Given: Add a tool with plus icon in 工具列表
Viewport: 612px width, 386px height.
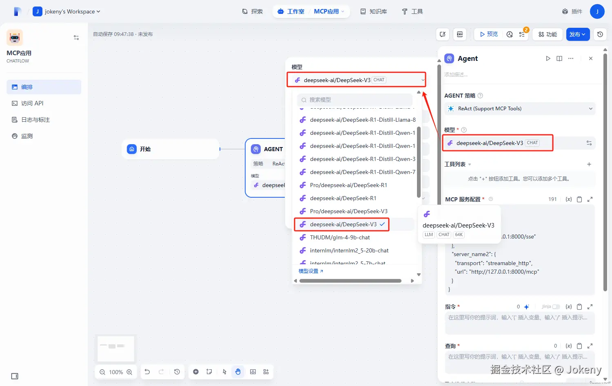Looking at the screenshot, I should tap(589, 164).
